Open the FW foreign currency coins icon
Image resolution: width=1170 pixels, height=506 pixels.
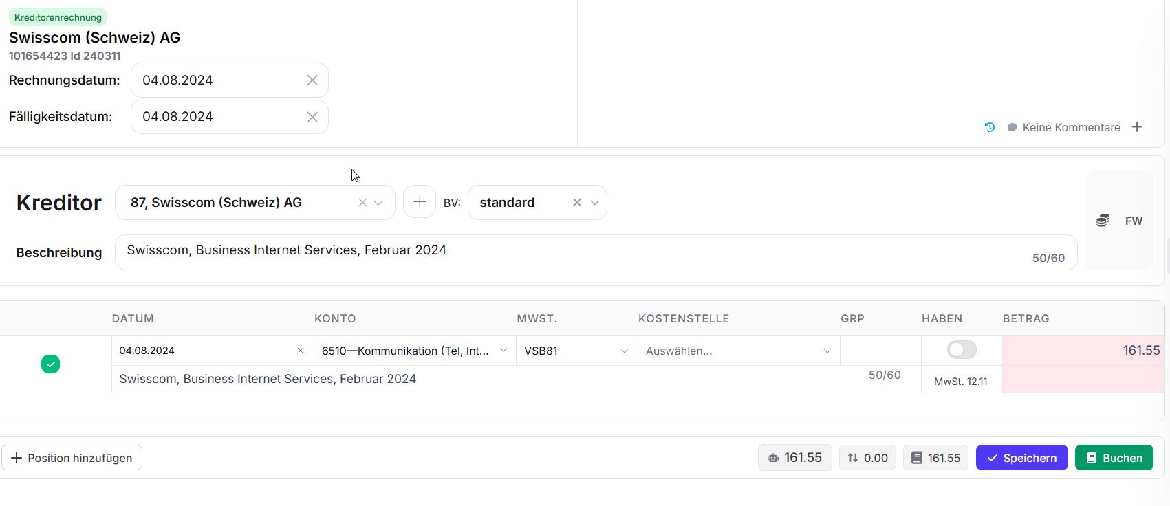(1103, 221)
